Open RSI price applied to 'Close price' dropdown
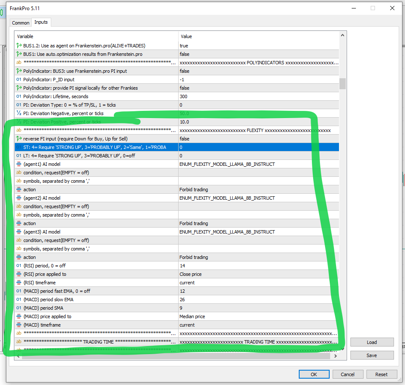This screenshot has width=405, height=385. pyautogui.click(x=259, y=274)
